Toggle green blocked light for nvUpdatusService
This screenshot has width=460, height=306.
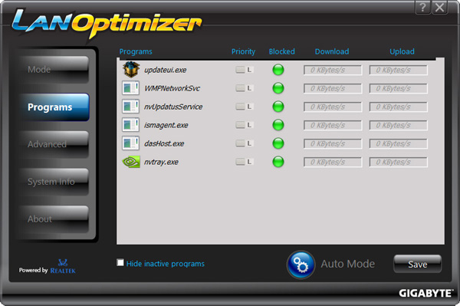[278, 107]
